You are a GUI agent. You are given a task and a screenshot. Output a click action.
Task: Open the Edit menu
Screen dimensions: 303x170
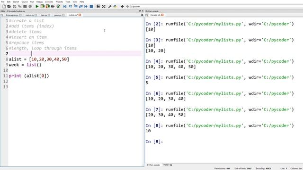click(9, 2)
